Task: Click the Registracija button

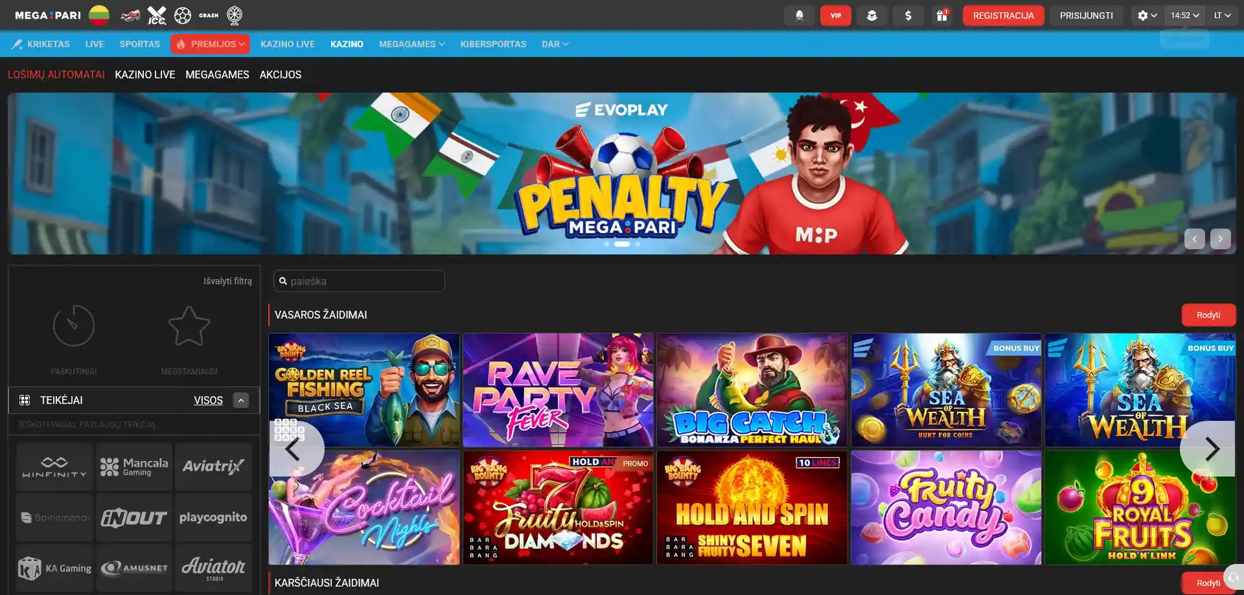Action: pyautogui.click(x=1004, y=16)
